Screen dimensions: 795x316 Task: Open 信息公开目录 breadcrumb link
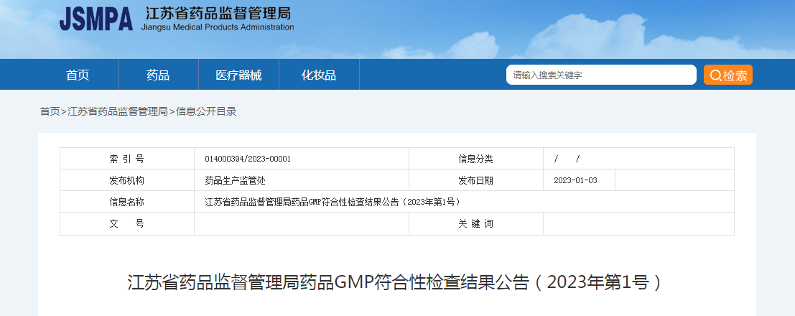pos(206,111)
